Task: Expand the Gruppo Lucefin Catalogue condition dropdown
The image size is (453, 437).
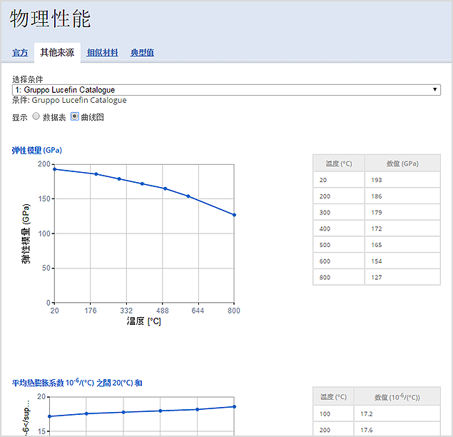Action: 226,90
